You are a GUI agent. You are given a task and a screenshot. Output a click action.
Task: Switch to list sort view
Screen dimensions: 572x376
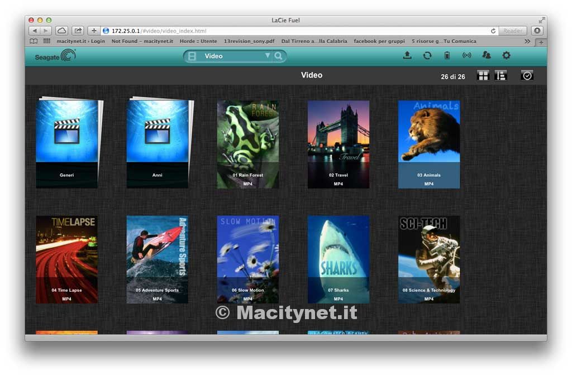click(x=500, y=75)
